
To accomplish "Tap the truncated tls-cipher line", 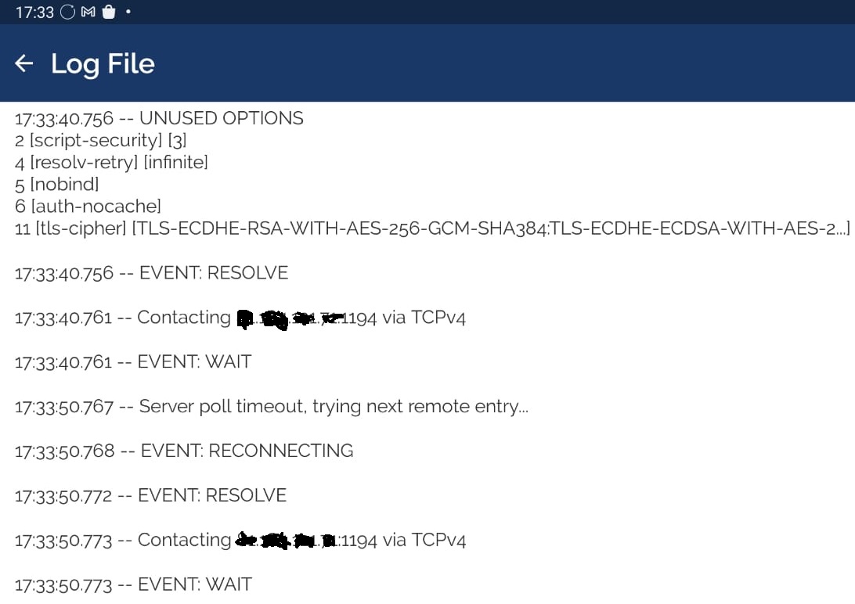I will click(x=431, y=228).
